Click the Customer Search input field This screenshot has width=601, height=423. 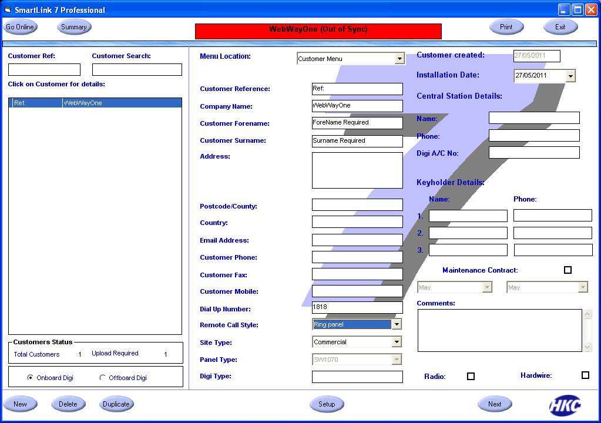[137, 70]
